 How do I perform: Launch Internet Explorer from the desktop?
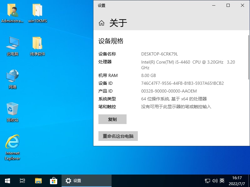point(12,146)
